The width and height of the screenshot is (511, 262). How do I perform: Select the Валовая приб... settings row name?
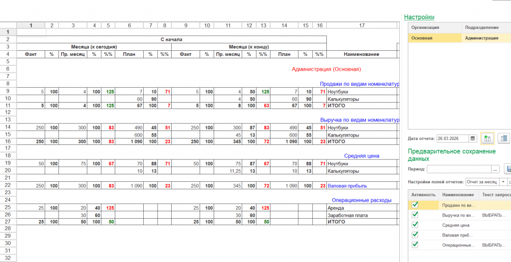(x=458, y=235)
